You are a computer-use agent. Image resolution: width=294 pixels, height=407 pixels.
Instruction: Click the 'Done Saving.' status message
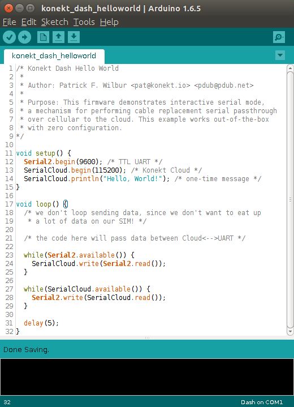click(26, 350)
